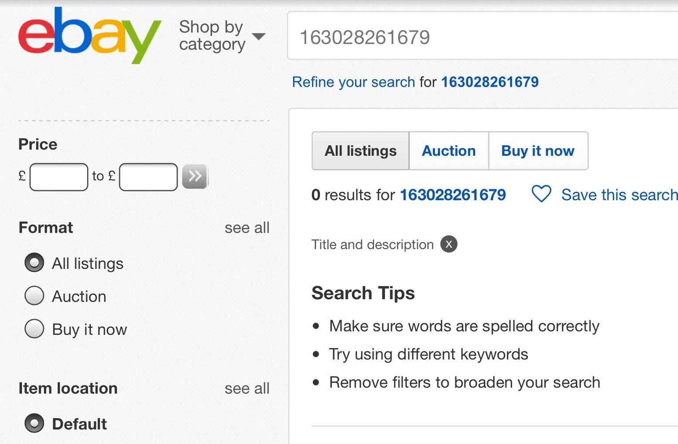Click the eBay logo
The image size is (678, 444).
pyautogui.click(x=90, y=35)
